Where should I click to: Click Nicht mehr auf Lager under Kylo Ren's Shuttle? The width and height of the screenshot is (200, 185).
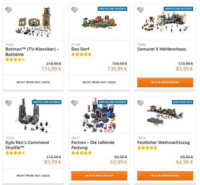33,176
